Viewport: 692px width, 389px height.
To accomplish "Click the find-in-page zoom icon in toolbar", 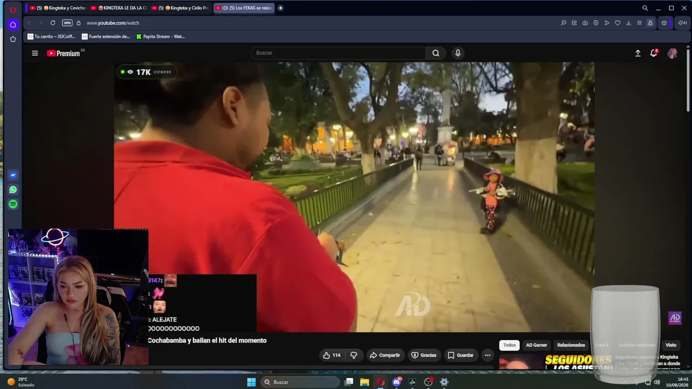I will (x=563, y=23).
